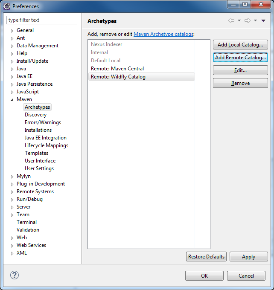Open the Terminal preferences page
This screenshot has height=290, width=274.
(26, 222)
